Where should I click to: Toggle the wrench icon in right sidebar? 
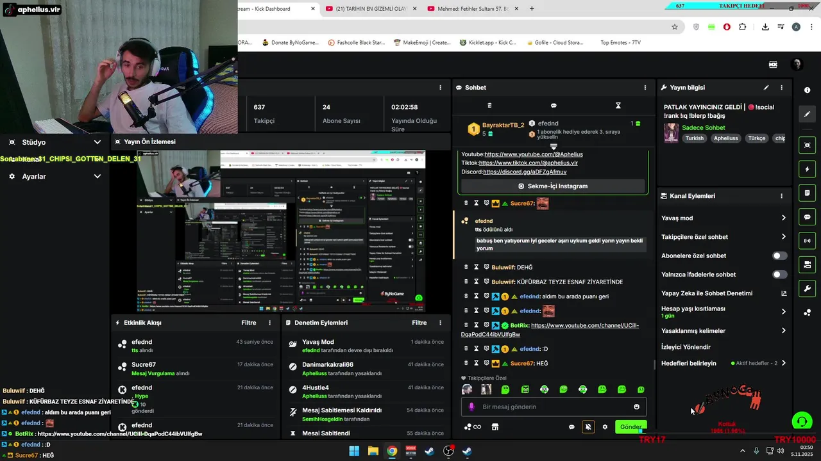808,289
